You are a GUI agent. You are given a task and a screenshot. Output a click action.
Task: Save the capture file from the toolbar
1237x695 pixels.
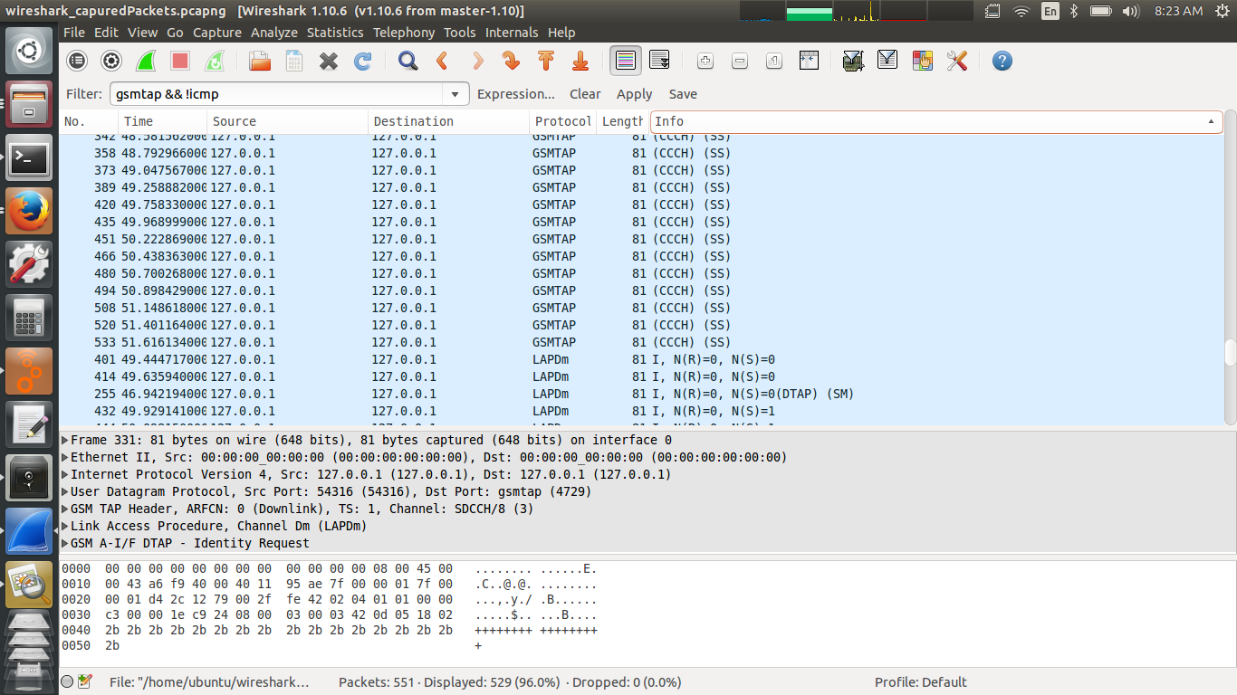294,61
